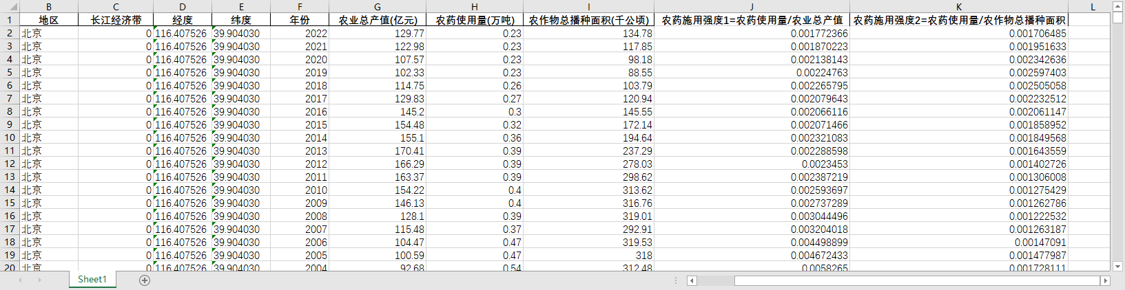Viewport: 1125px width, 290px height.
Task: Select cell with value 0.00147091
Action: pos(959,242)
